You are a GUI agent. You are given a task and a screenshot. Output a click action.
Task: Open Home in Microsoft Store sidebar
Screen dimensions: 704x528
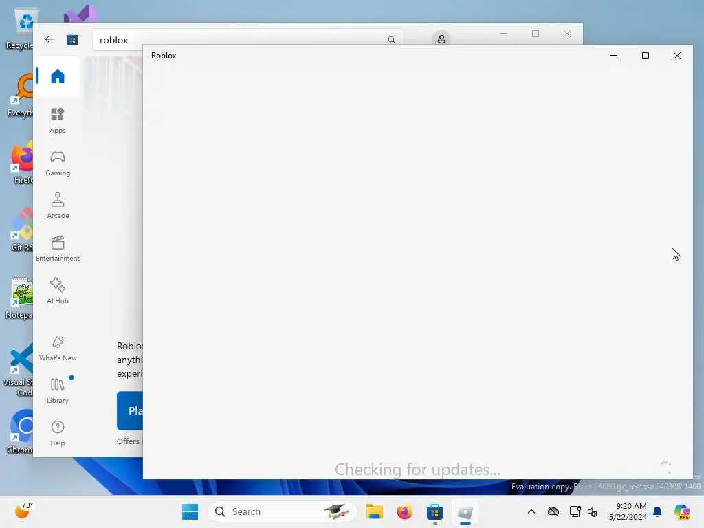pos(58,76)
